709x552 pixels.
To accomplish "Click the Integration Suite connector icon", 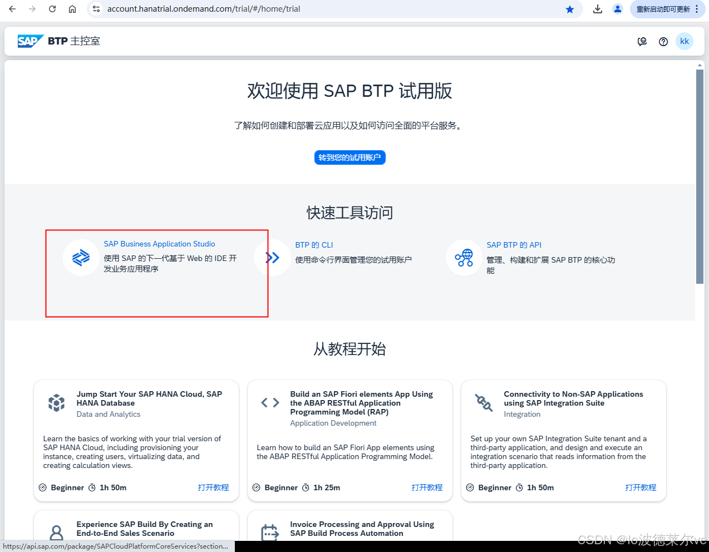I will 484,402.
